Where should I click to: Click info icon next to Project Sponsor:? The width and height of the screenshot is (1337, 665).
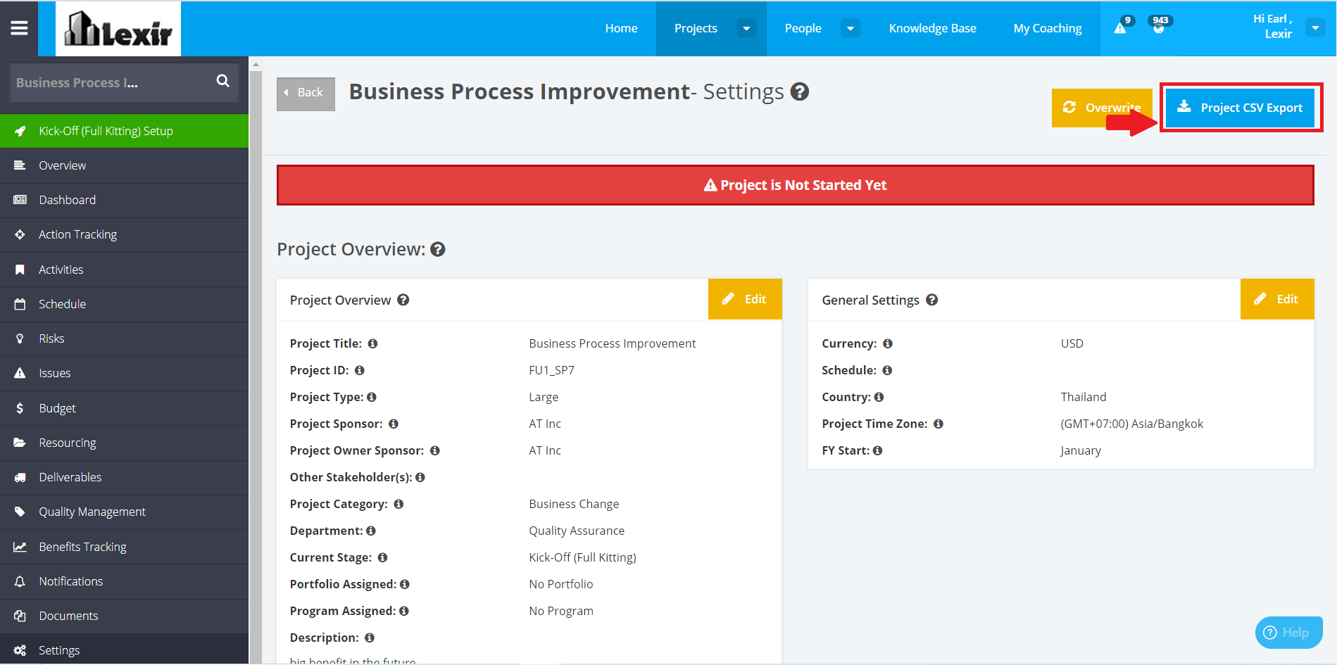(x=394, y=424)
